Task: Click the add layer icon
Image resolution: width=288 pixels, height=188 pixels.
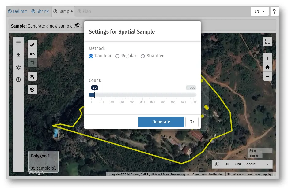Action: (32, 76)
